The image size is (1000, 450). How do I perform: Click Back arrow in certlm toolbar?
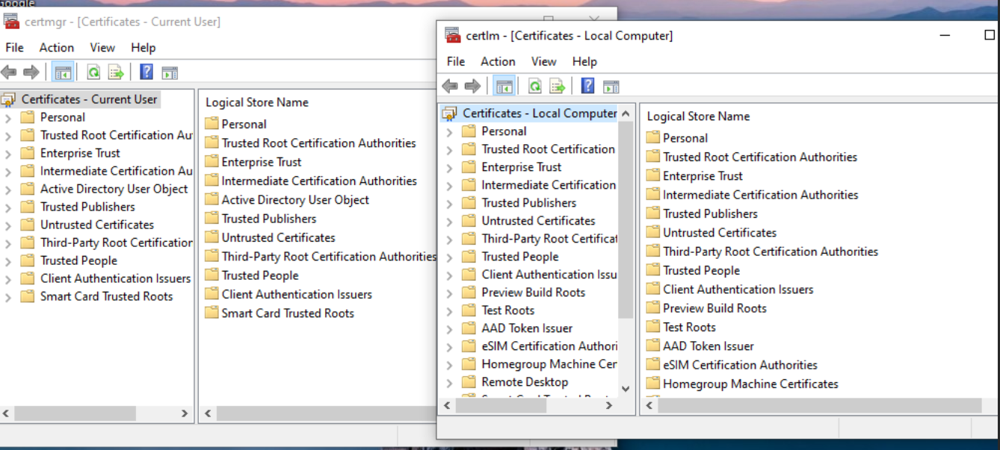pos(450,86)
